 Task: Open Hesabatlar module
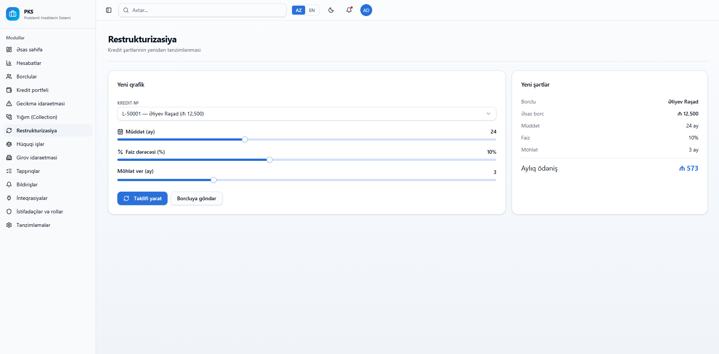tap(48, 63)
